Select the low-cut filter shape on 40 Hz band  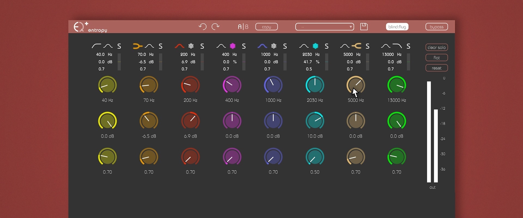coord(96,46)
